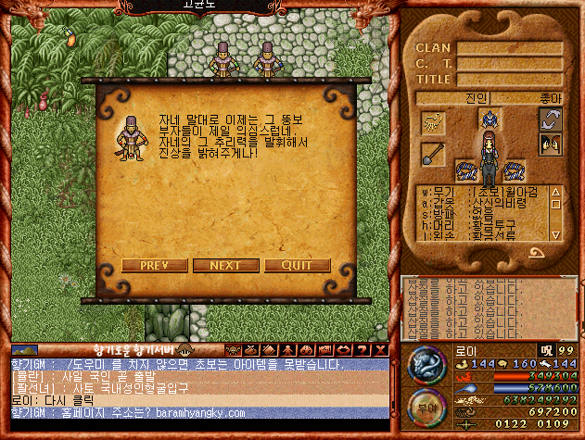Click the gold amount 697200
This screenshot has width=585, height=440.
click(553, 412)
